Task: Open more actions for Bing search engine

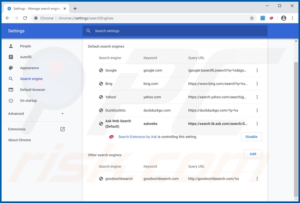Action: pos(257,84)
